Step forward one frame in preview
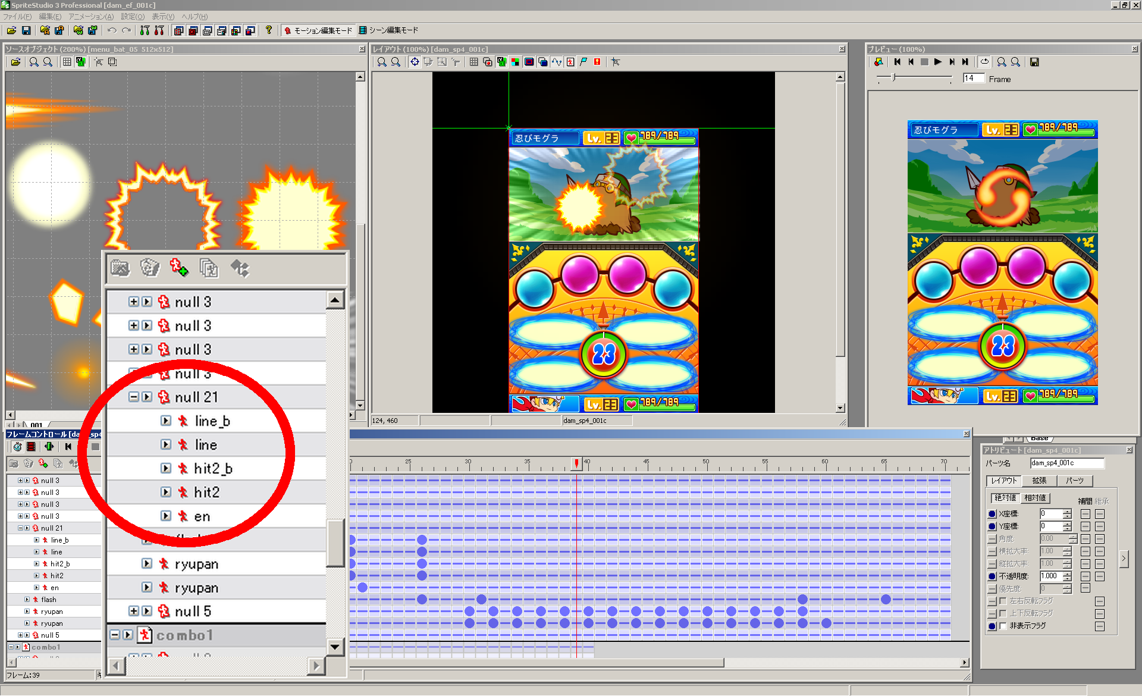Viewport: 1142px width, 696px height. [952, 62]
